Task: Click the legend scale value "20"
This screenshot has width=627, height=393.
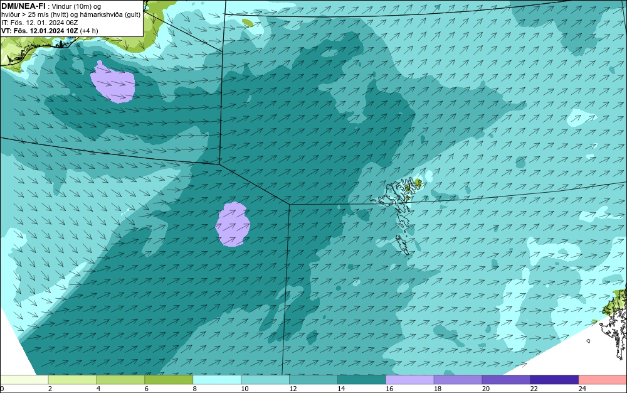Action: point(486,389)
